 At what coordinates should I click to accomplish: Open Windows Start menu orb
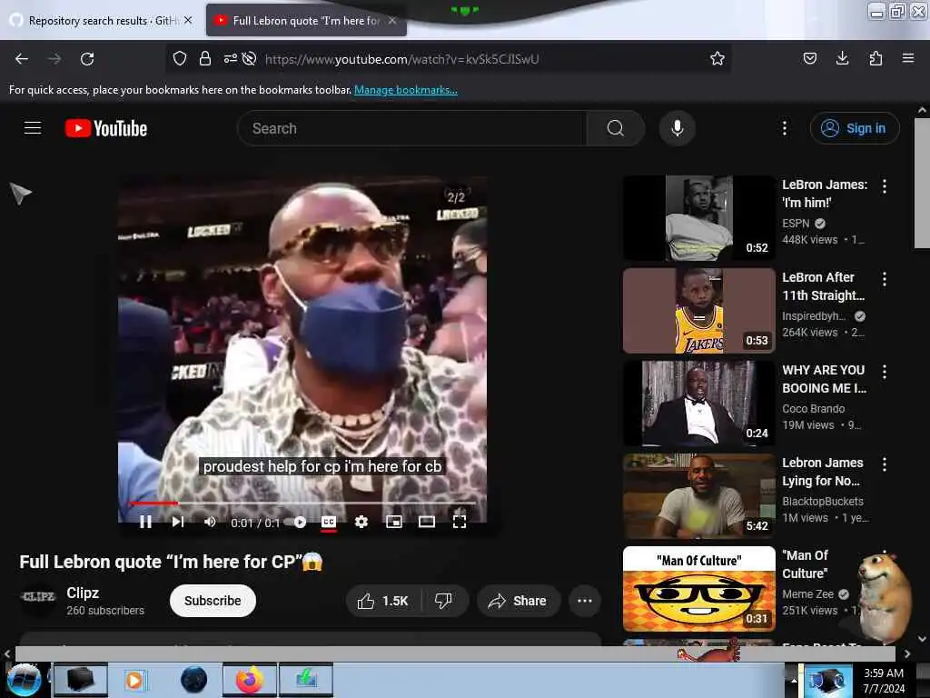click(x=25, y=680)
